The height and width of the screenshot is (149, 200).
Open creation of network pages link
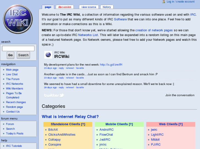154,30
